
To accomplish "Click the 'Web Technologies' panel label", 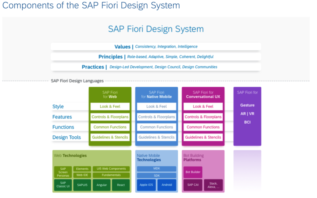I will coord(70,155).
